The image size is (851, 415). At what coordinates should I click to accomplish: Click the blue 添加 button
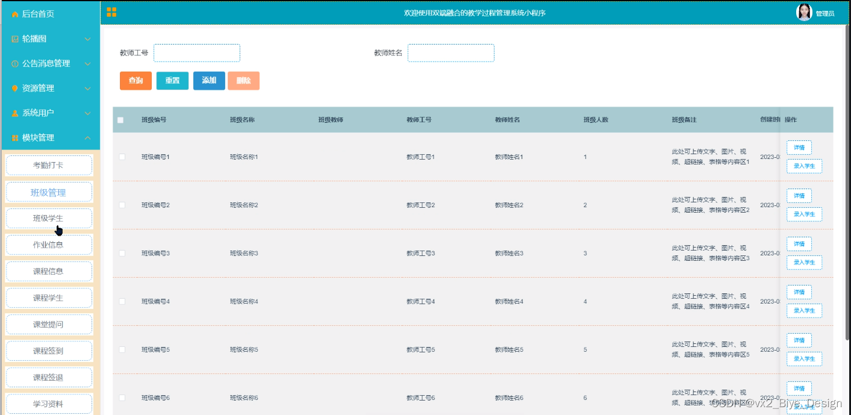click(209, 81)
